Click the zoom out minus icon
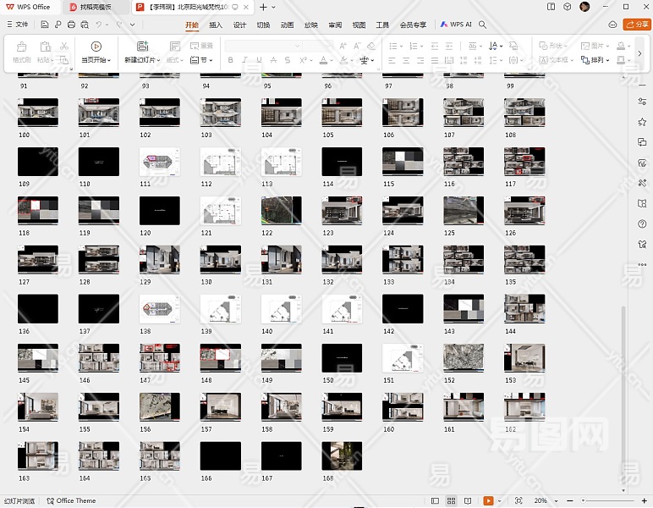653x508 pixels. click(568, 501)
